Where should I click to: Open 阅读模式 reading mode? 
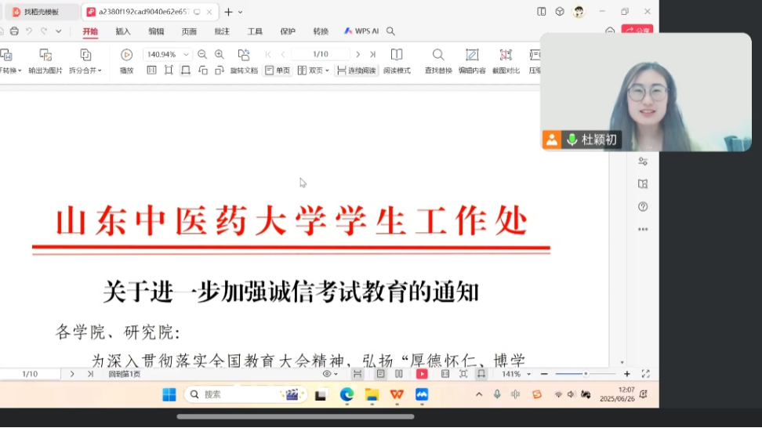[x=397, y=55]
